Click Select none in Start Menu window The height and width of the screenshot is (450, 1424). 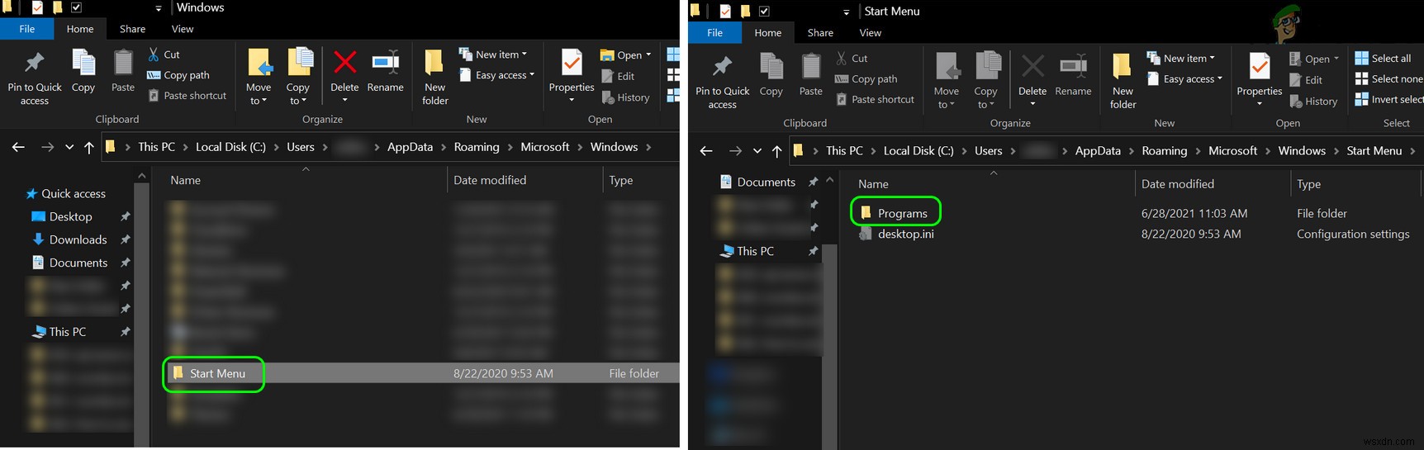(1388, 79)
